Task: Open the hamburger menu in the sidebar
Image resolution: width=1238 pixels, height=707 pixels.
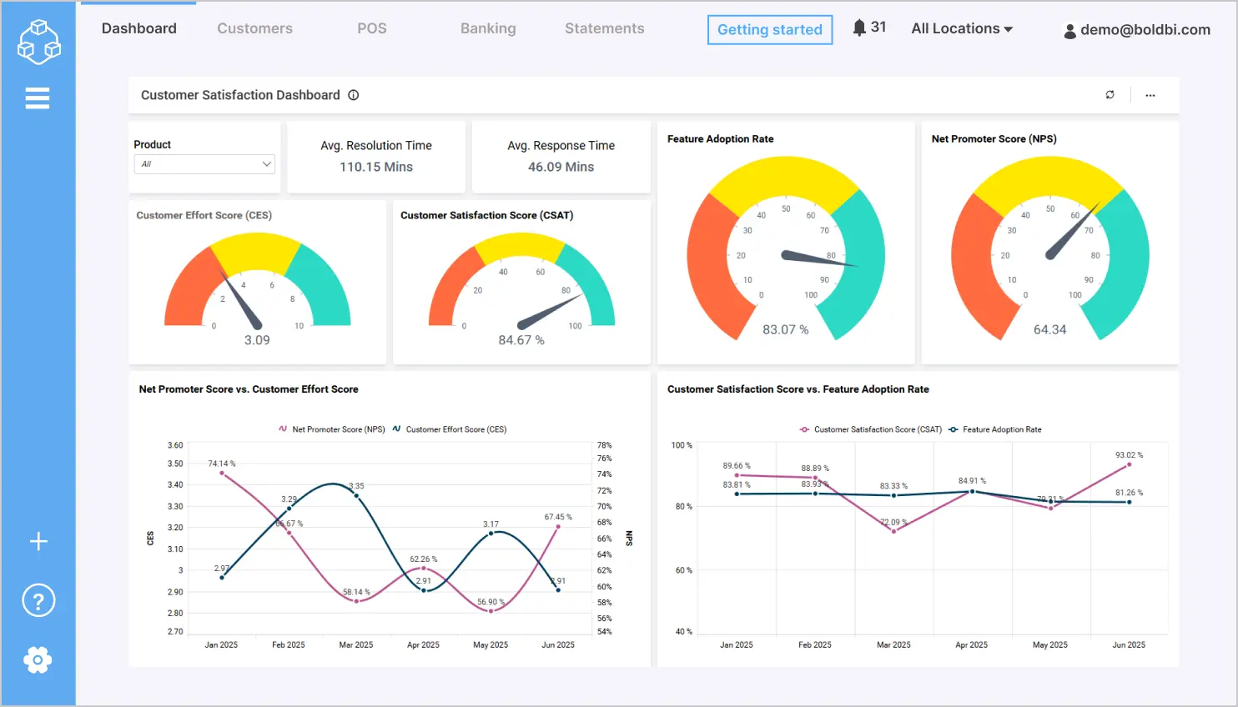Action: (38, 98)
